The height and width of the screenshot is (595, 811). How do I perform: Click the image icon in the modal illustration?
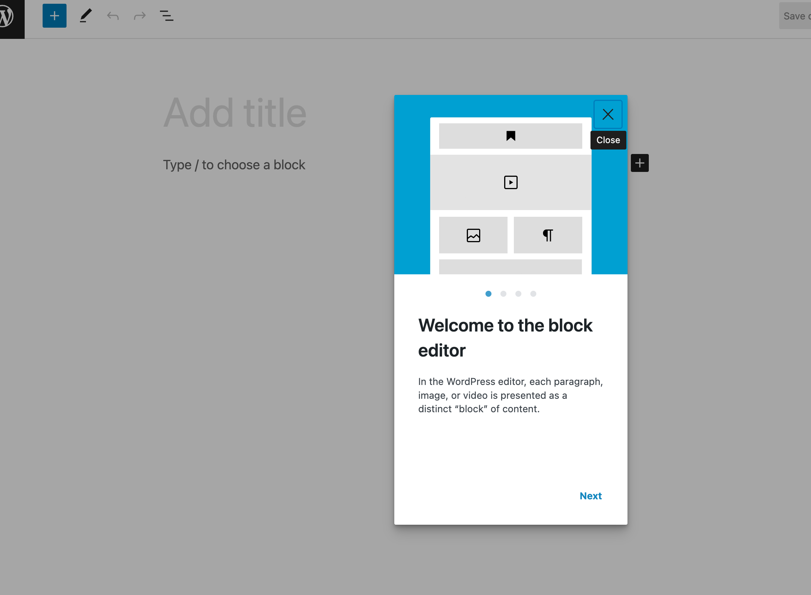tap(473, 235)
